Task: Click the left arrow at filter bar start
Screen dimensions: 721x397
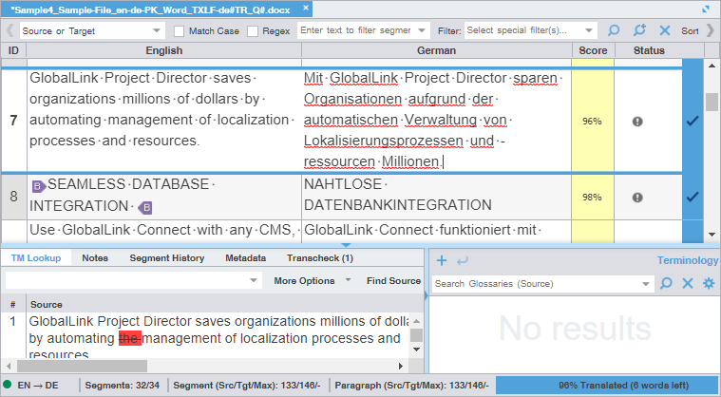Action: [9, 30]
